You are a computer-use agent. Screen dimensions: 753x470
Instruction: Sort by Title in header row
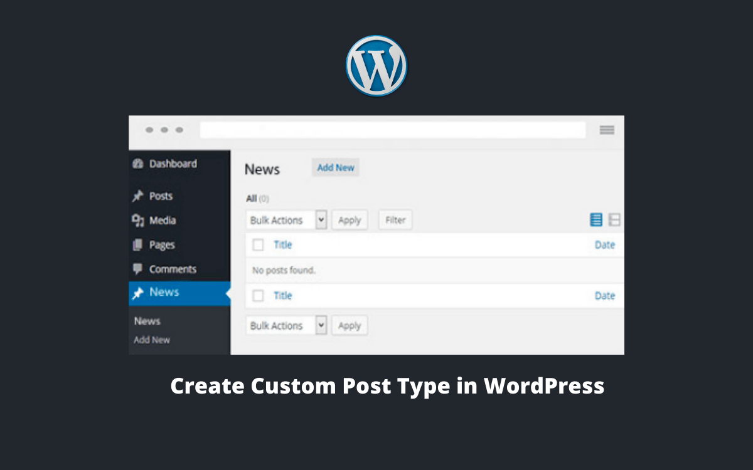pos(283,245)
